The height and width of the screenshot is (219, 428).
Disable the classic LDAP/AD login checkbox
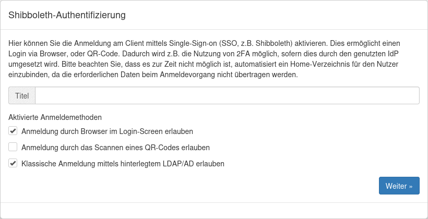[x=13, y=163]
